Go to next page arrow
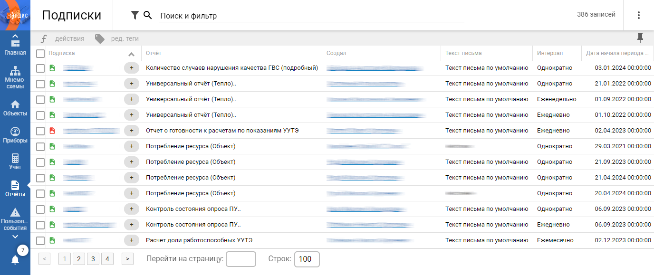The height and width of the screenshot is (275, 654). (x=127, y=259)
